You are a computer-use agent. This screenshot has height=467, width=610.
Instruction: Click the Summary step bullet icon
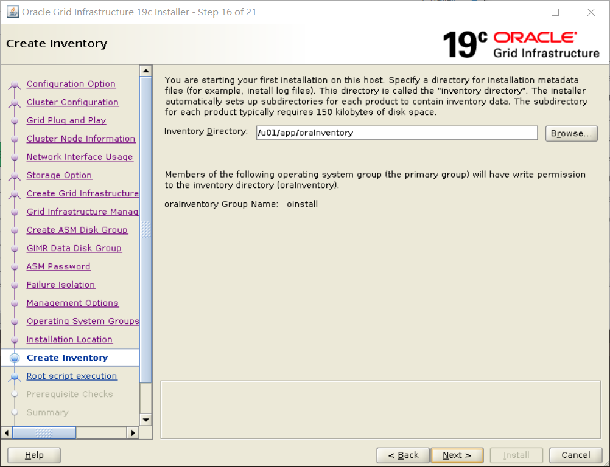point(15,413)
